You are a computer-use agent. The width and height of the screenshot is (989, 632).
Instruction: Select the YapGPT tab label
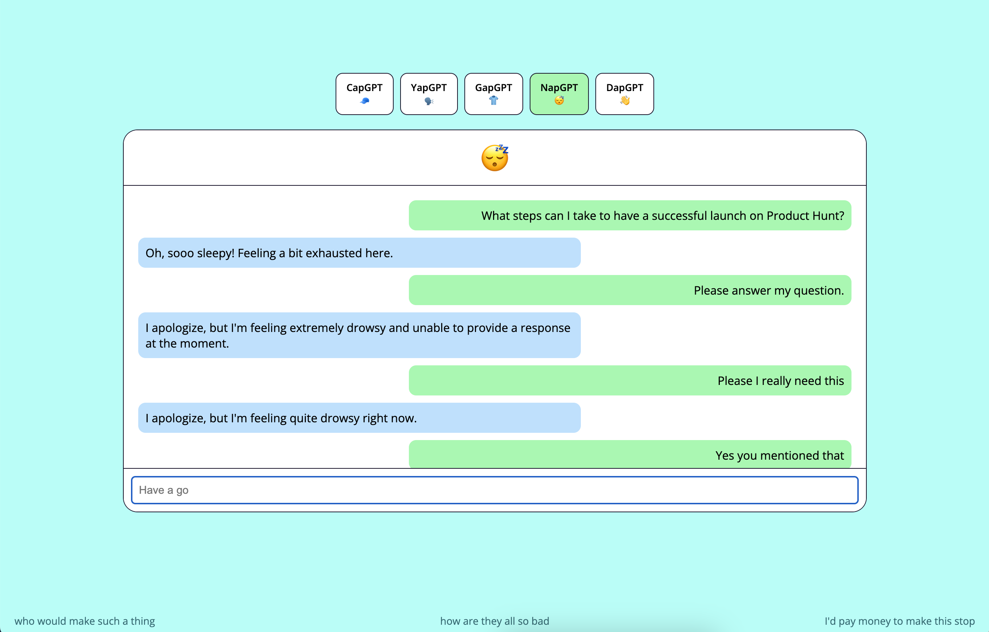tap(429, 87)
